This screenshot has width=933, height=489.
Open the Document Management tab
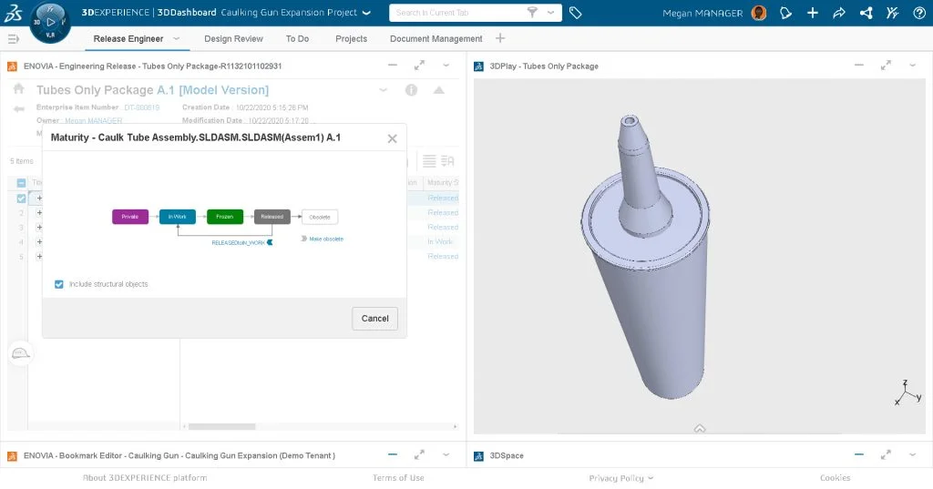pyautogui.click(x=436, y=38)
